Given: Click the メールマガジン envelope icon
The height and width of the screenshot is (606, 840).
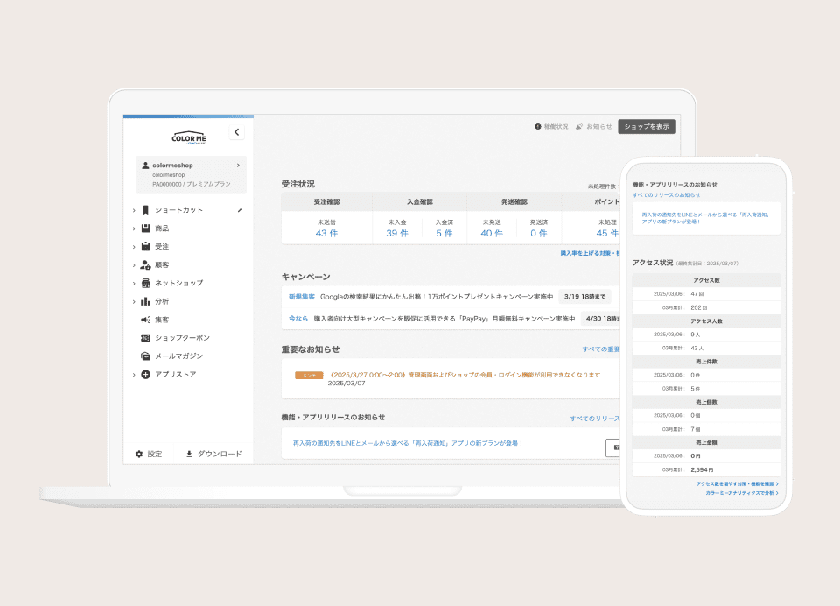Looking at the screenshot, I should point(145,356).
